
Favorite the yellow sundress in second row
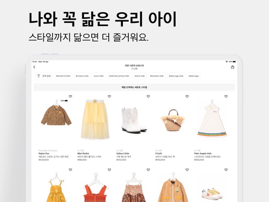pos(70,170)
